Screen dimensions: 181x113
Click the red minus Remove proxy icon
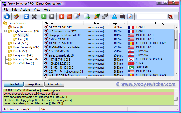coord(69,17)
